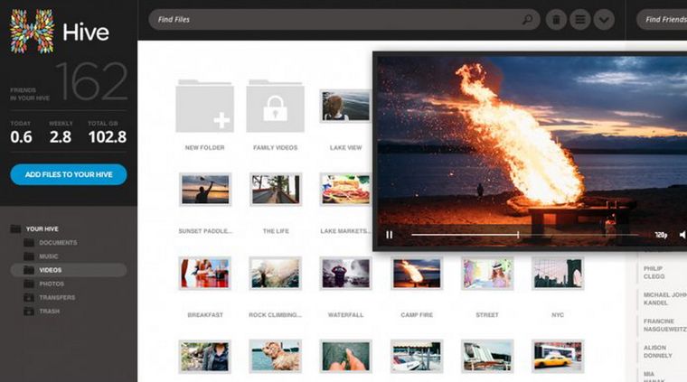Click the Total GB 102.8 value
Image resolution: width=687 pixels, height=382 pixels.
tap(108, 137)
